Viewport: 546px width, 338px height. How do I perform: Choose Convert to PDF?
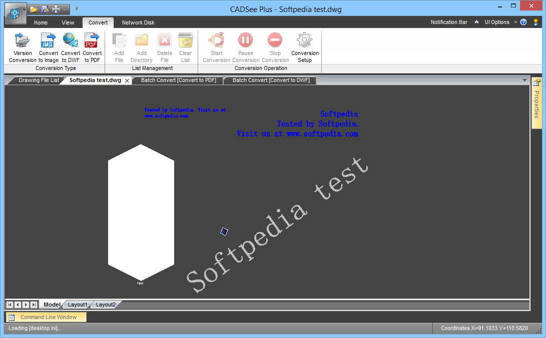(x=92, y=47)
